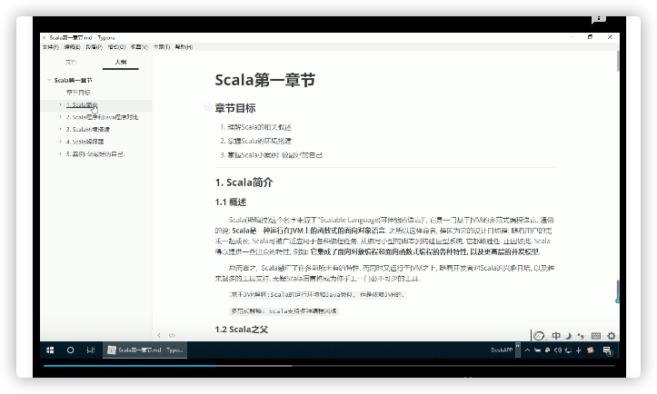The height and width of the screenshot is (394, 657).
Task: Click the fold icon beside 章节目标 heading
Action: (207, 106)
